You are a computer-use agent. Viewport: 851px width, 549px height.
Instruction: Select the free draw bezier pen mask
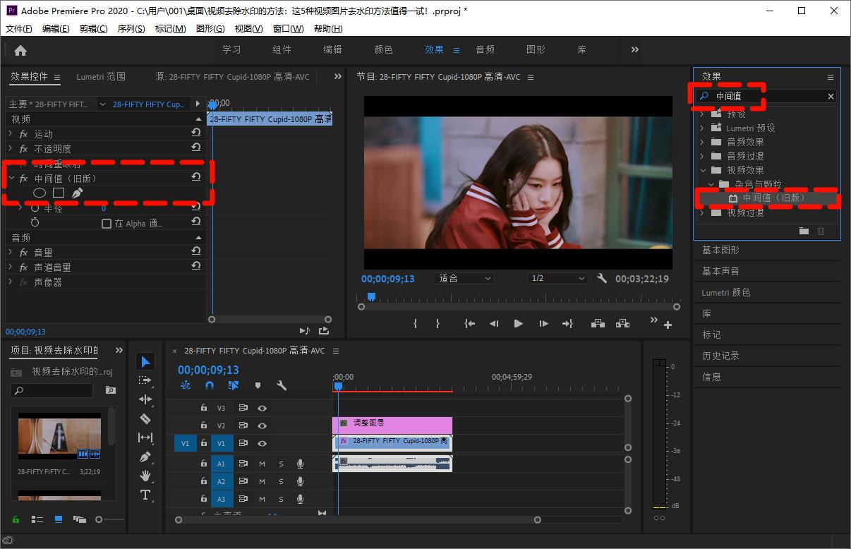click(78, 193)
